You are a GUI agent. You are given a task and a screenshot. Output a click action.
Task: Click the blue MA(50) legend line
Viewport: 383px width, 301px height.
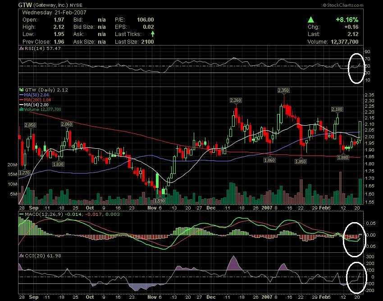tap(22, 95)
